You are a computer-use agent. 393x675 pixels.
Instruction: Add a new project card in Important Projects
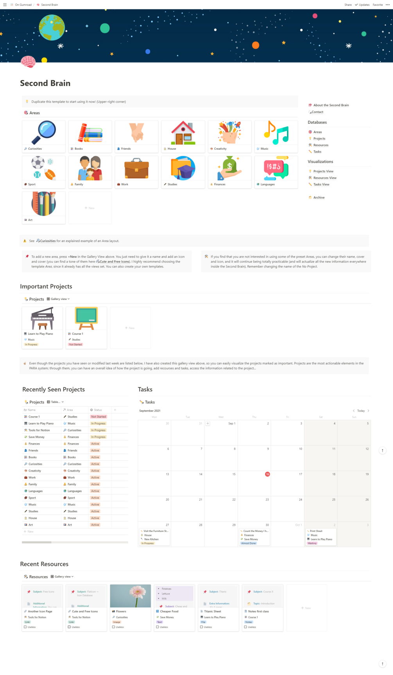coord(130,328)
